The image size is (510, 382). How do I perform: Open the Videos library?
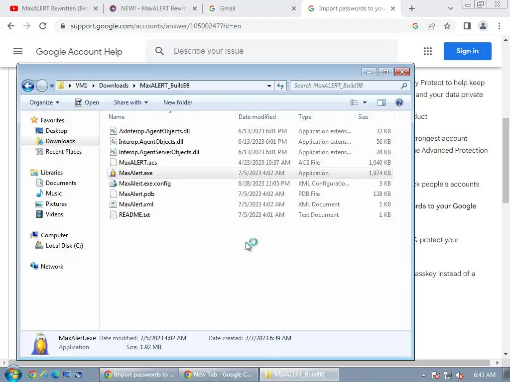tap(49, 214)
